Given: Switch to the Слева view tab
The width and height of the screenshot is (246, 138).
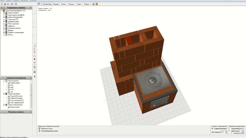Looking at the screenshot, I should click(x=63, y=4).
